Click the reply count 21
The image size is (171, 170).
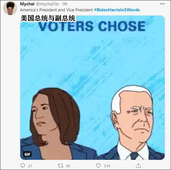pos(30,166)
